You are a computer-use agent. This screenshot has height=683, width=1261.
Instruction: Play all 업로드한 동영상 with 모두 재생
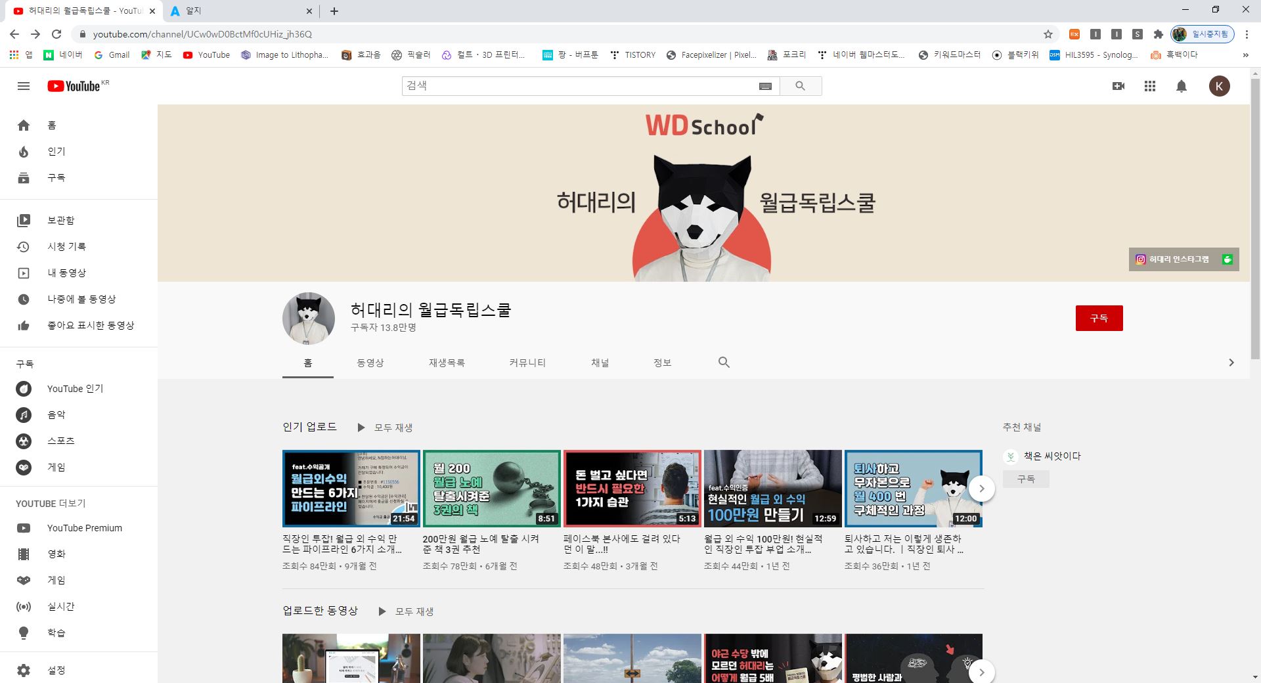[x=406, y=611]
